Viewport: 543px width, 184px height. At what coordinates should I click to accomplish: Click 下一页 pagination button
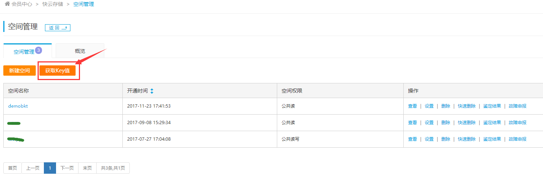(x=67, y=168)
